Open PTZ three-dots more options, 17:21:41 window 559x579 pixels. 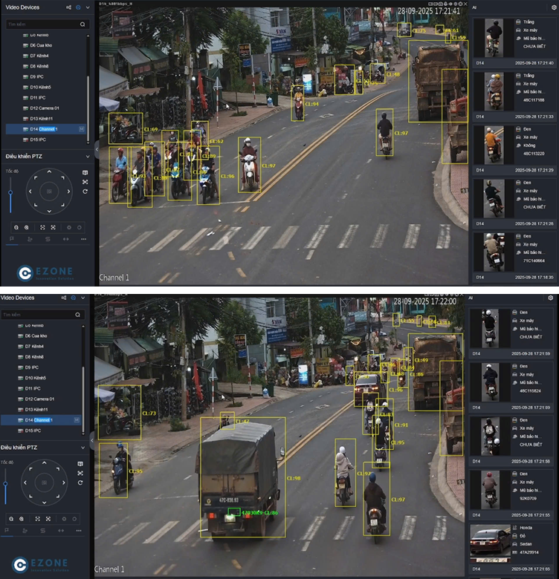pos(83,239)
